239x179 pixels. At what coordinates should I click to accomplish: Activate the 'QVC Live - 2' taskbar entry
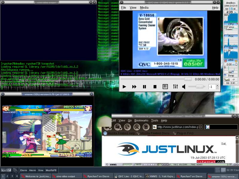point(129,176)
